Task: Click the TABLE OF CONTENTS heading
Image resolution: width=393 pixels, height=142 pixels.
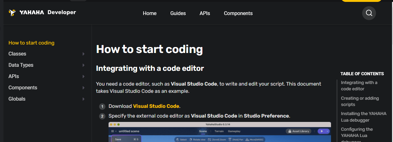Action: tap(362, 74)
